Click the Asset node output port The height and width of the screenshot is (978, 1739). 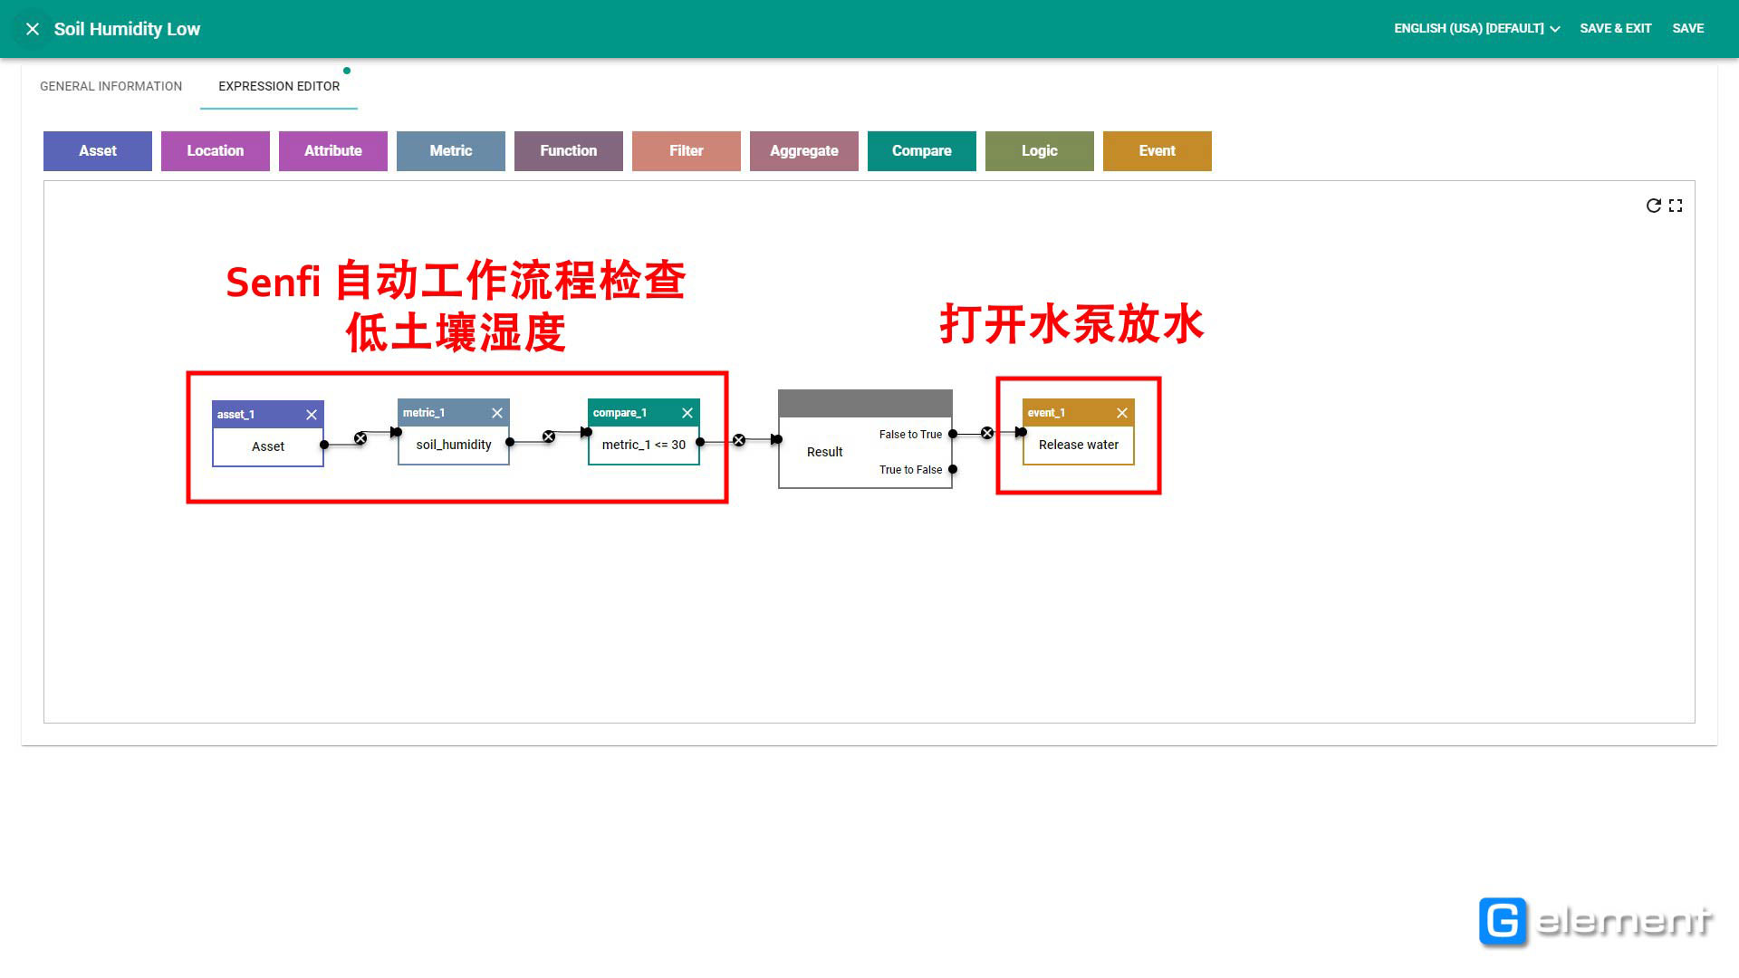[x=324, y=445]
